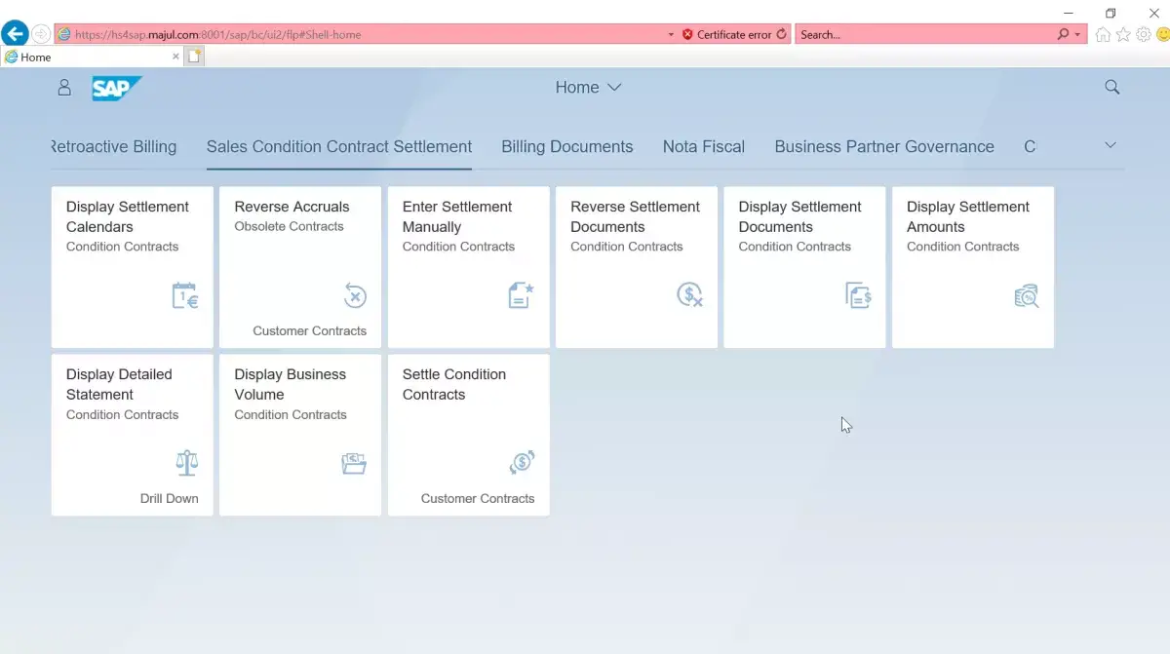Open Display Detailed Statement tile
The width and height of the screenshot is (1170, 654).
tap(133, 435)
